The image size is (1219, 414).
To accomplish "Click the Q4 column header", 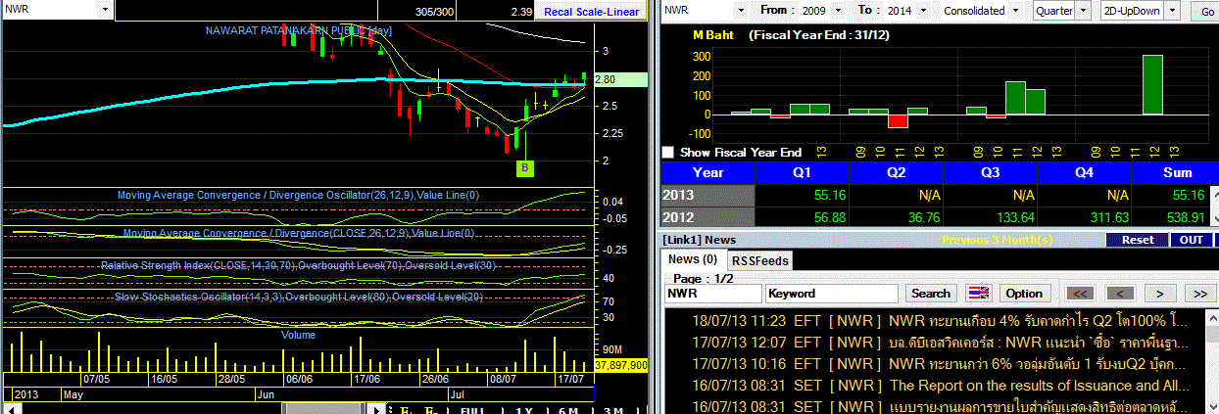I will 1084,172.
